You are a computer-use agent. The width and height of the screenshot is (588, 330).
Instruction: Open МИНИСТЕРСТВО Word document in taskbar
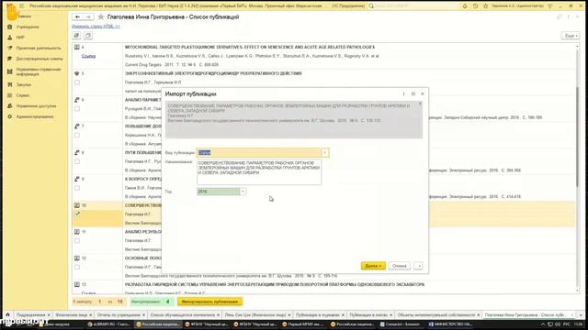[450, 324]
